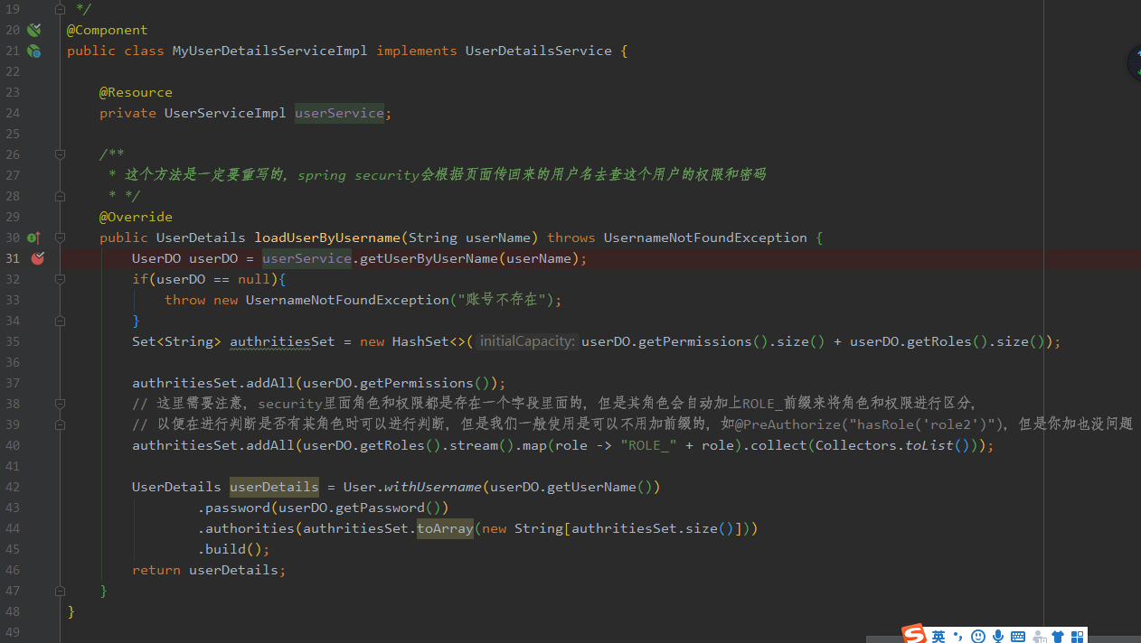Click the Spring bean gutter icon beside @Component

[x=33, y=30]
